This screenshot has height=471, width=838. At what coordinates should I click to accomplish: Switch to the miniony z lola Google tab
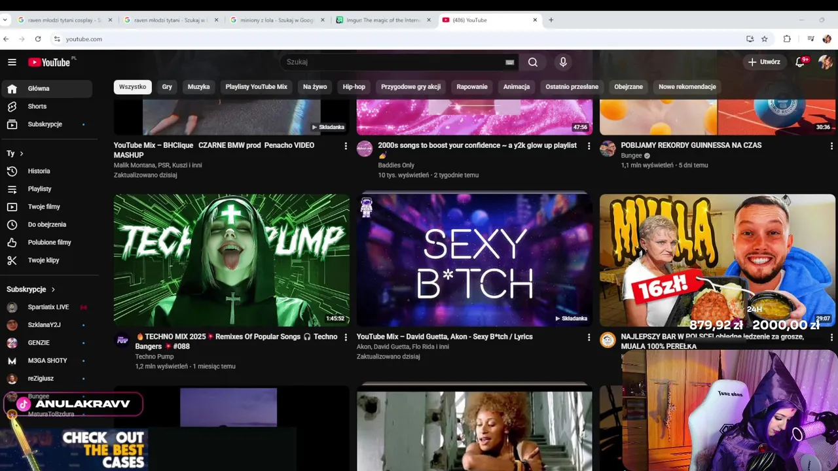coord(278,20)
